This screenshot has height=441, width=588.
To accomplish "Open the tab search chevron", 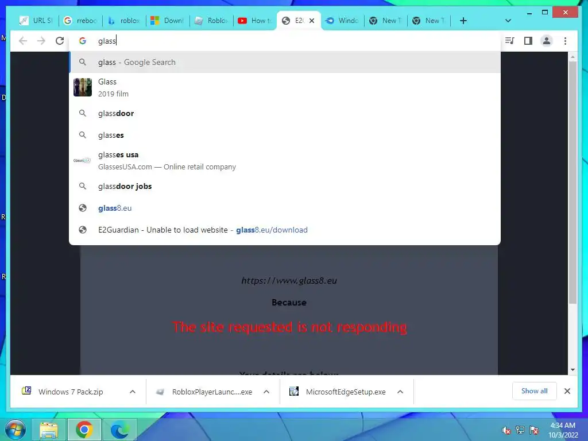I will (x=508, y=21).
